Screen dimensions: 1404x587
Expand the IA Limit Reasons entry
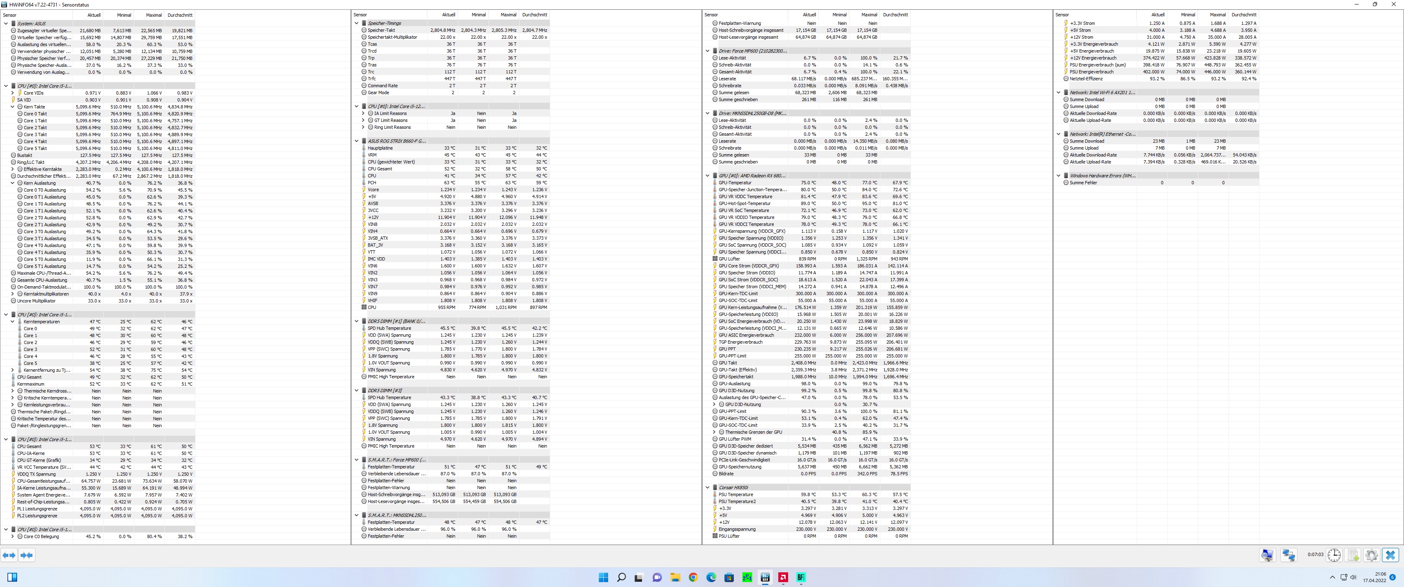pos(363,113)
